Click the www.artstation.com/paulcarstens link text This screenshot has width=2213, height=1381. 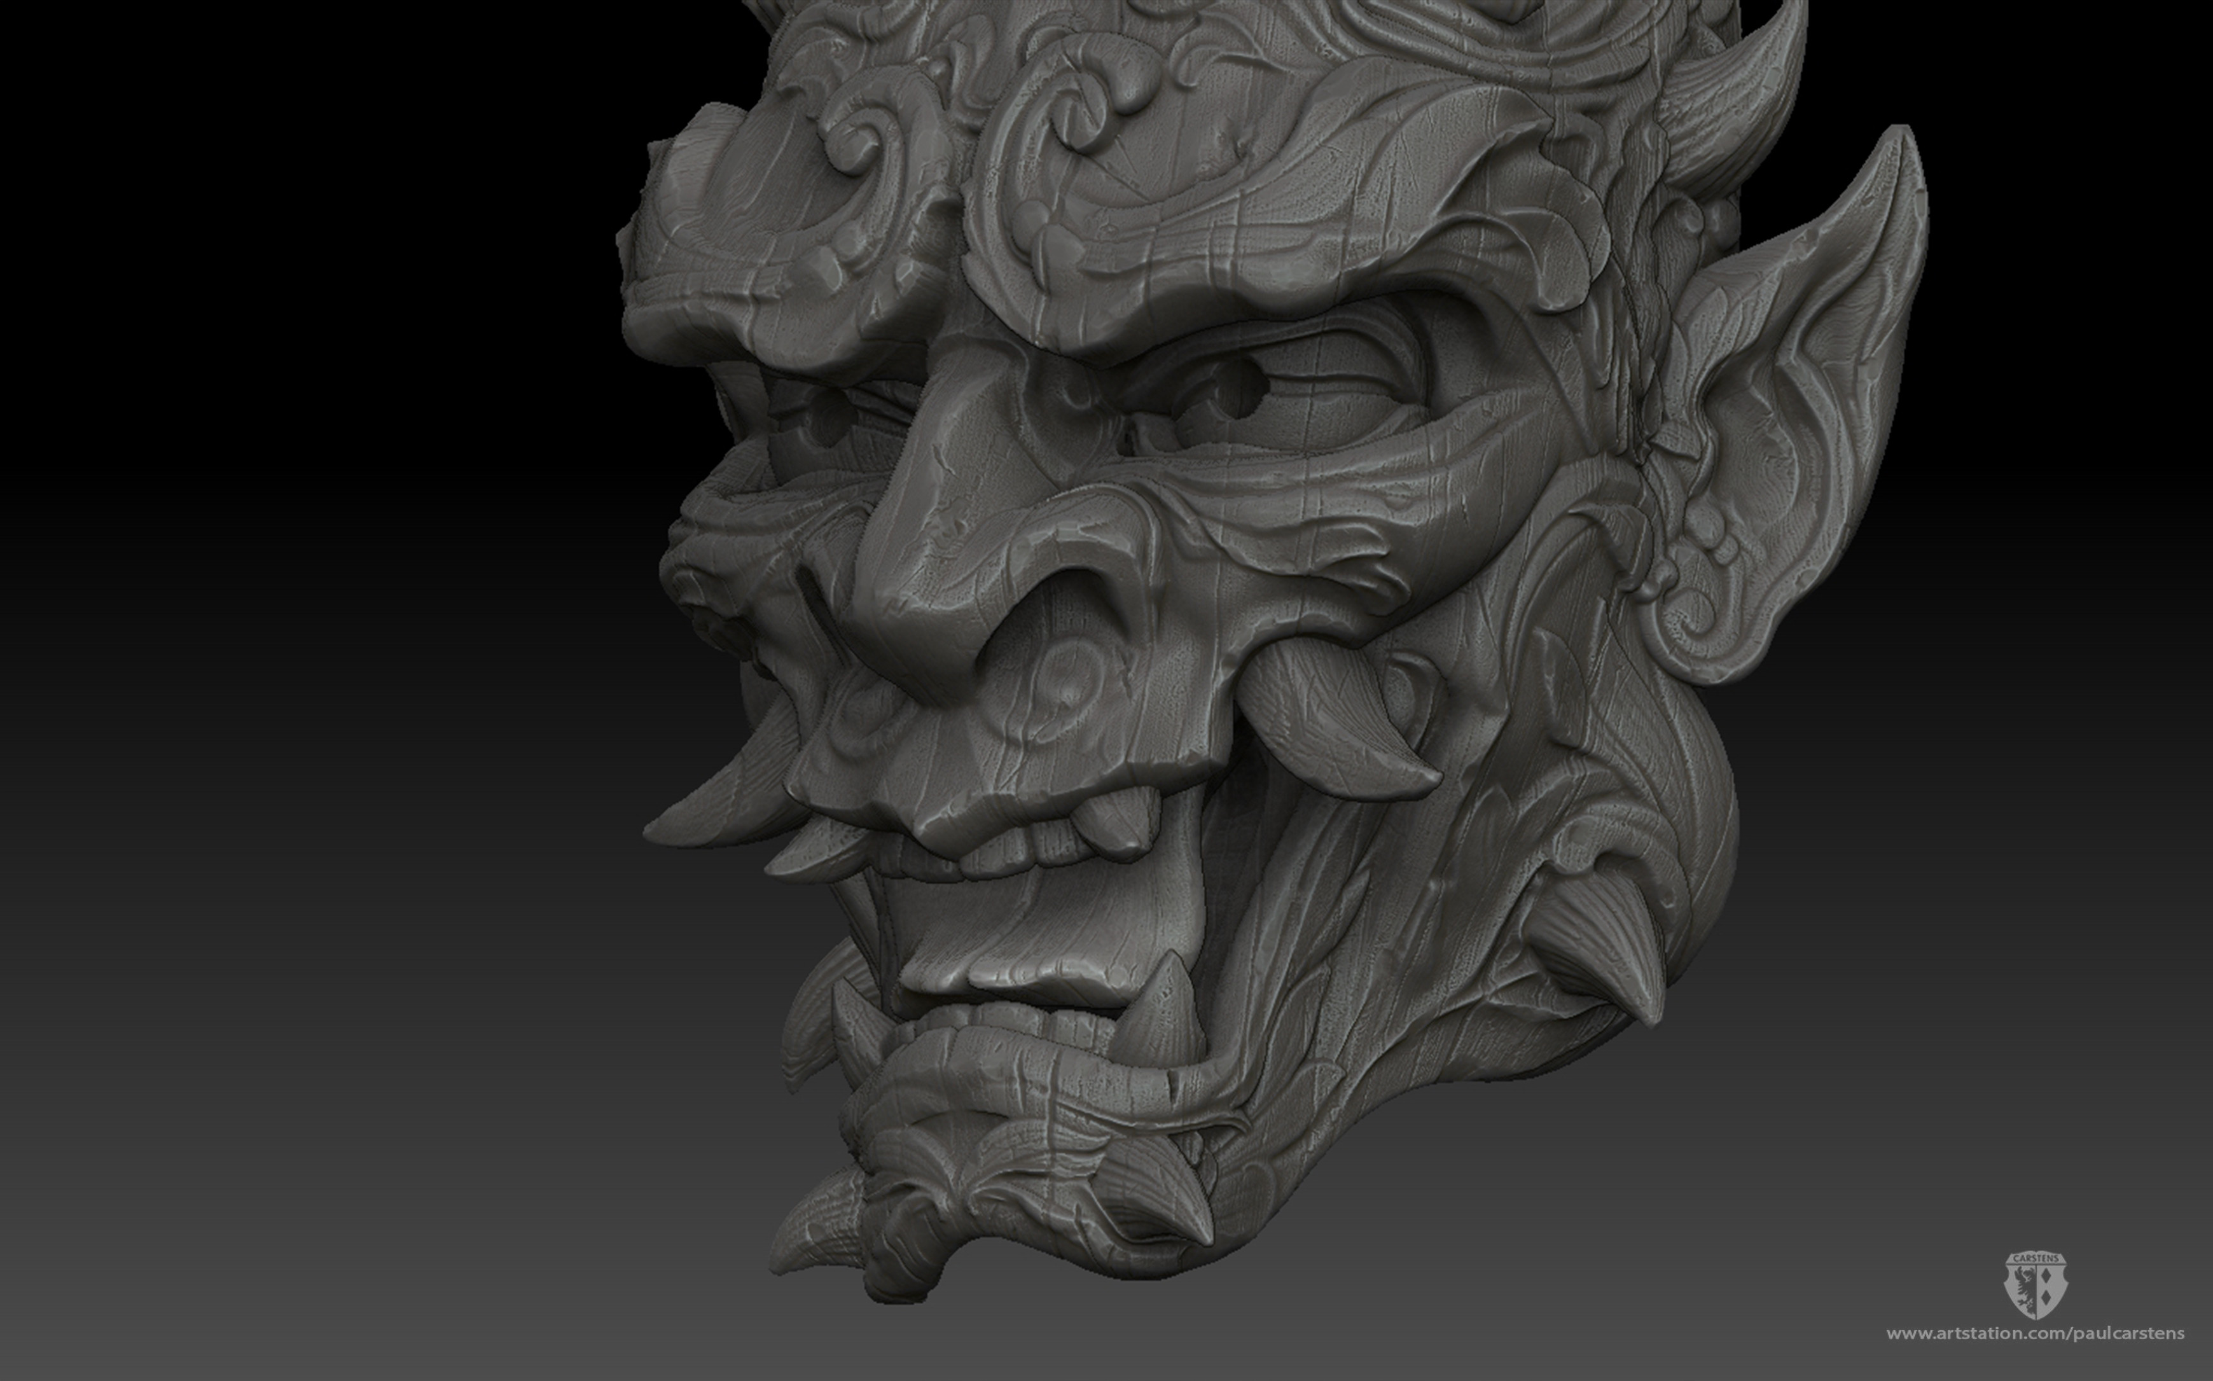[x=2036, y=1333]
